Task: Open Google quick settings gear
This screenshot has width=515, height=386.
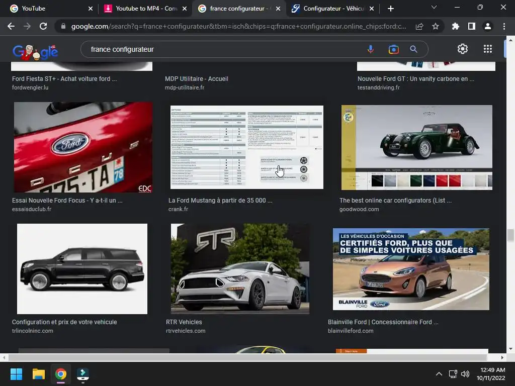Action: click(463, 49)
